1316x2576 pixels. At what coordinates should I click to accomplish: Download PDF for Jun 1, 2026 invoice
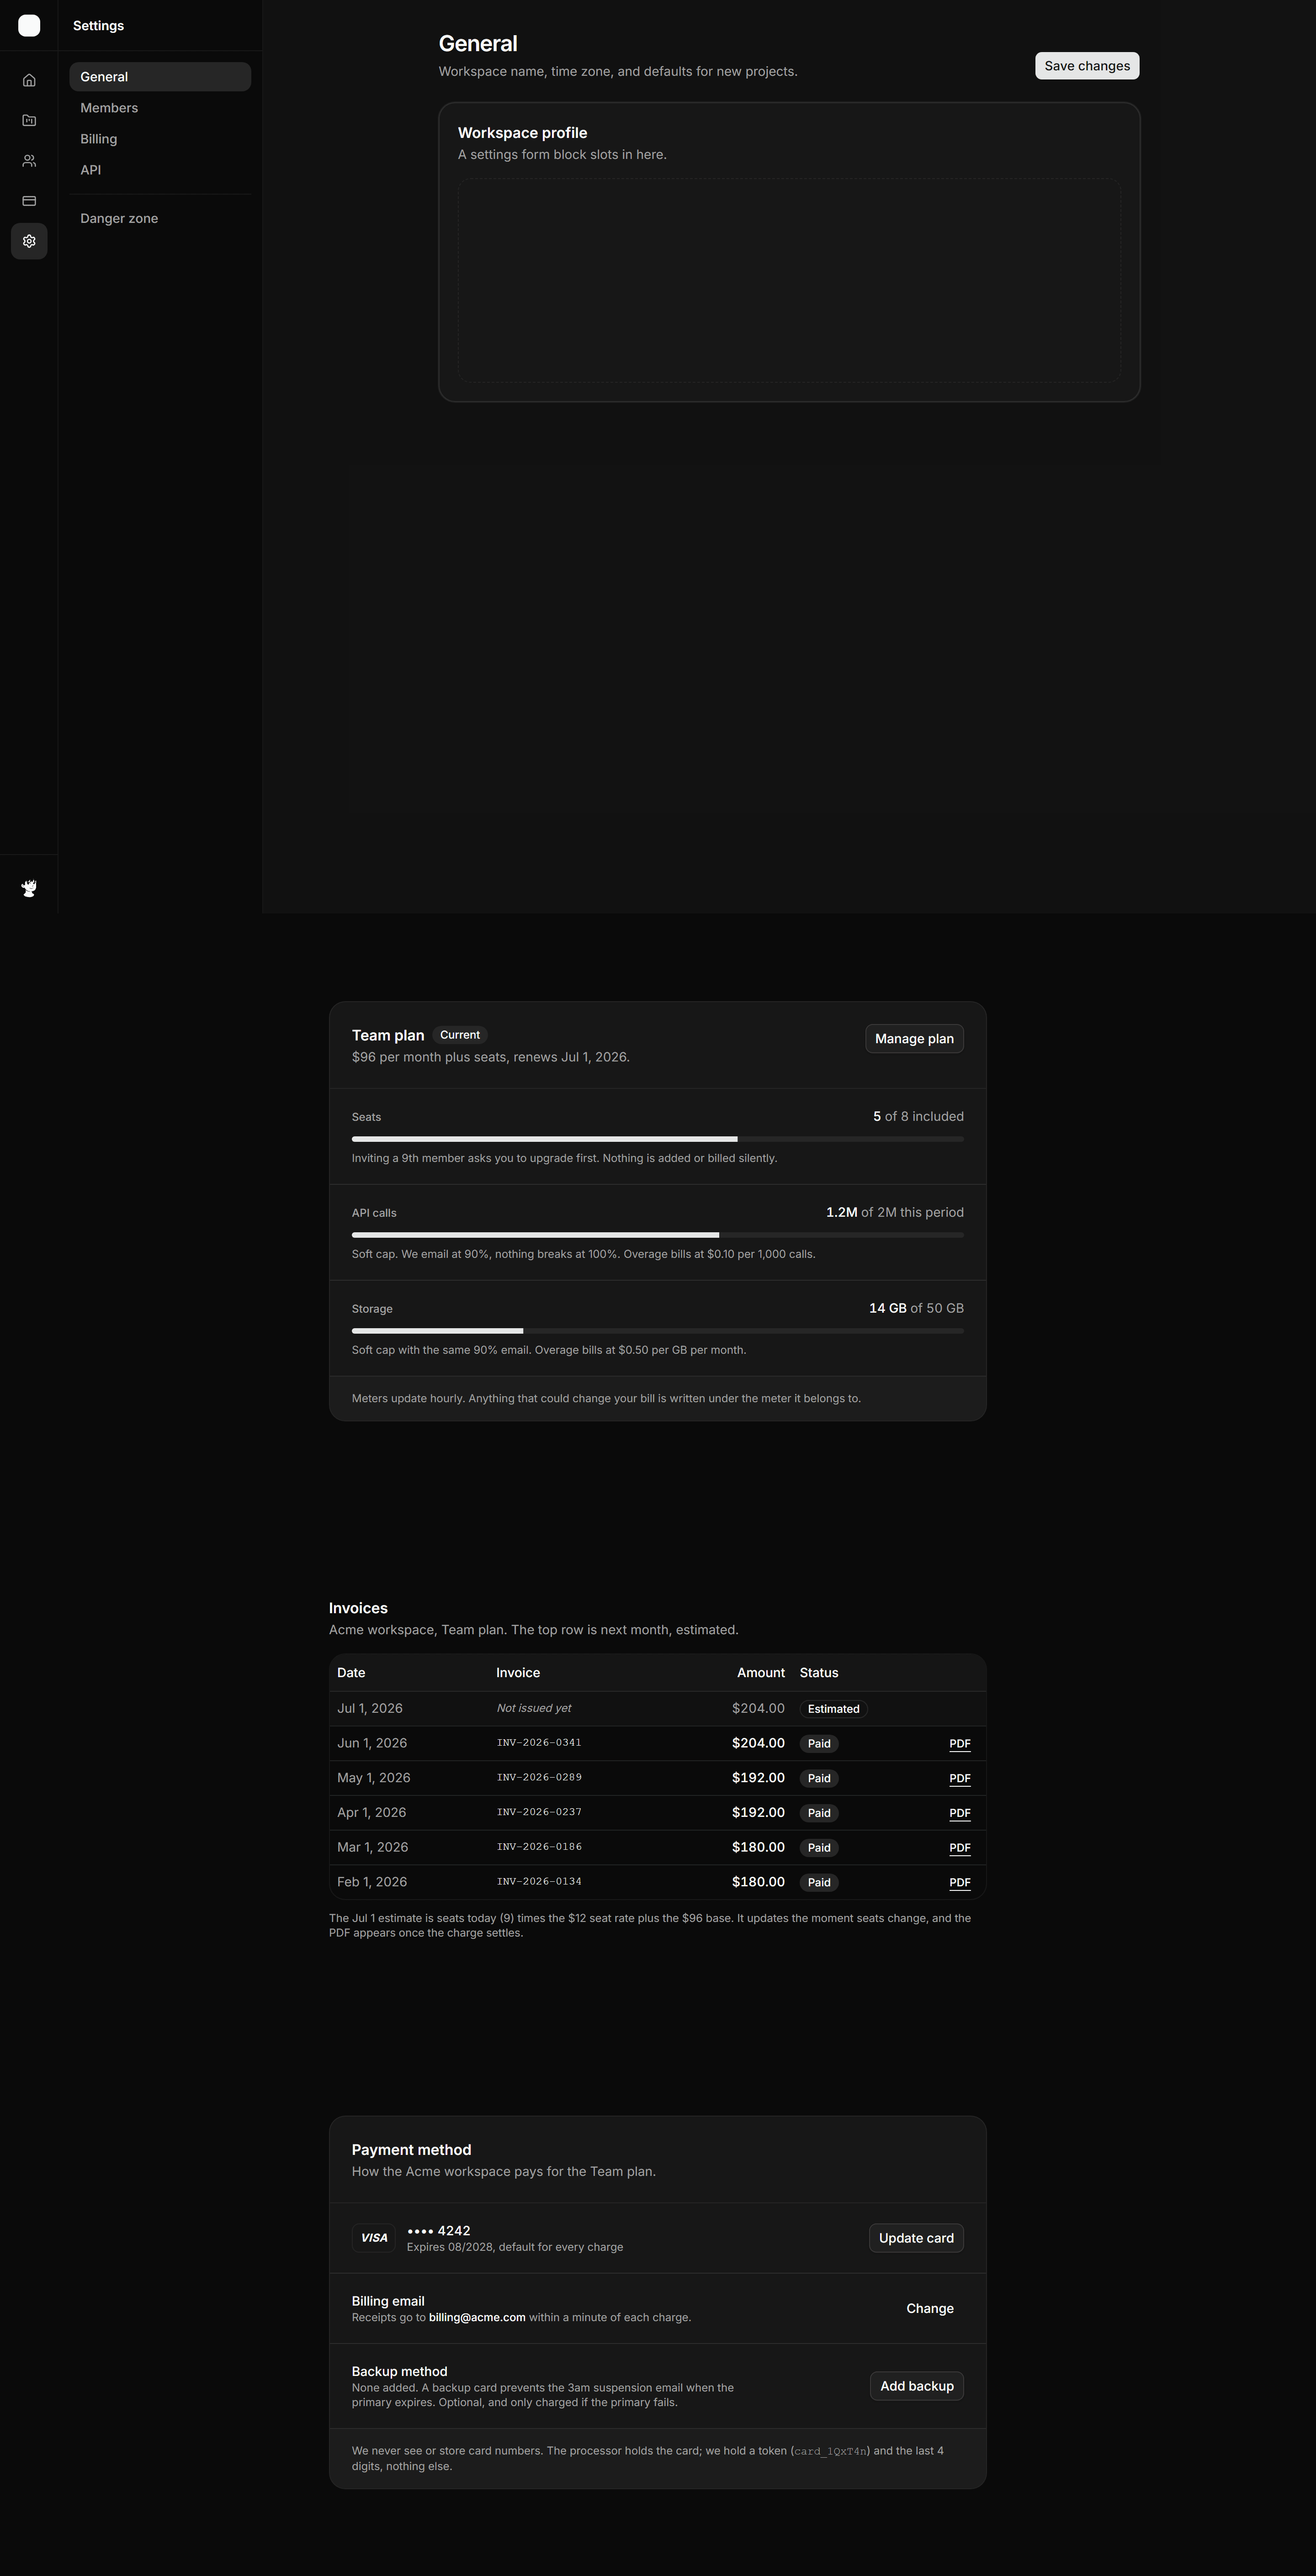[x=960, y=1744]
